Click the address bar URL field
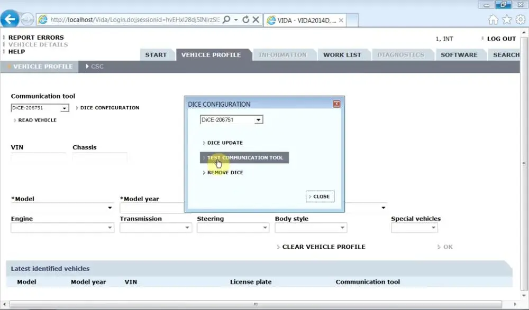Screen dimensions: 529x310 pyautogui.click(x=135, y=20)
